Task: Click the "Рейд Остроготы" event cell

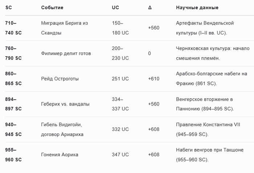Action: (60, 79)
